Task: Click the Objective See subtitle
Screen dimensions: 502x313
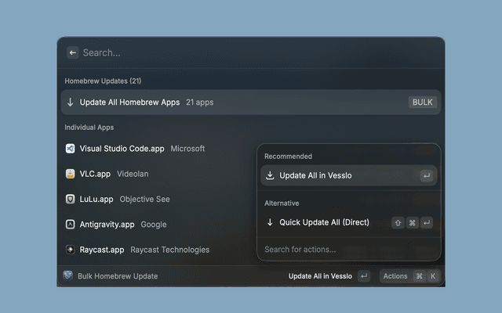Action: coord(144,199)
